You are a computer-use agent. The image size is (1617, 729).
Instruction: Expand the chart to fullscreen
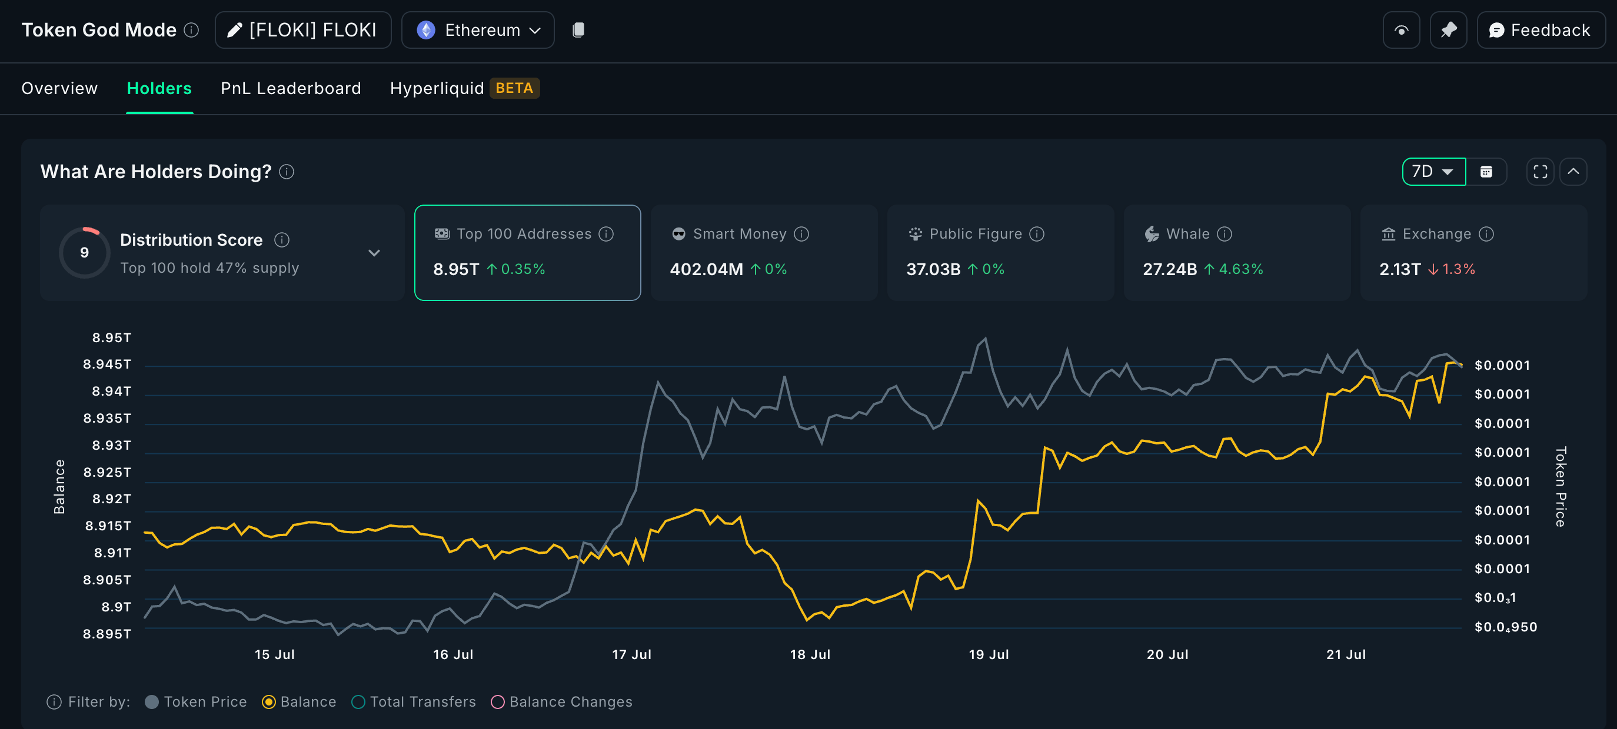[1539, 171]
